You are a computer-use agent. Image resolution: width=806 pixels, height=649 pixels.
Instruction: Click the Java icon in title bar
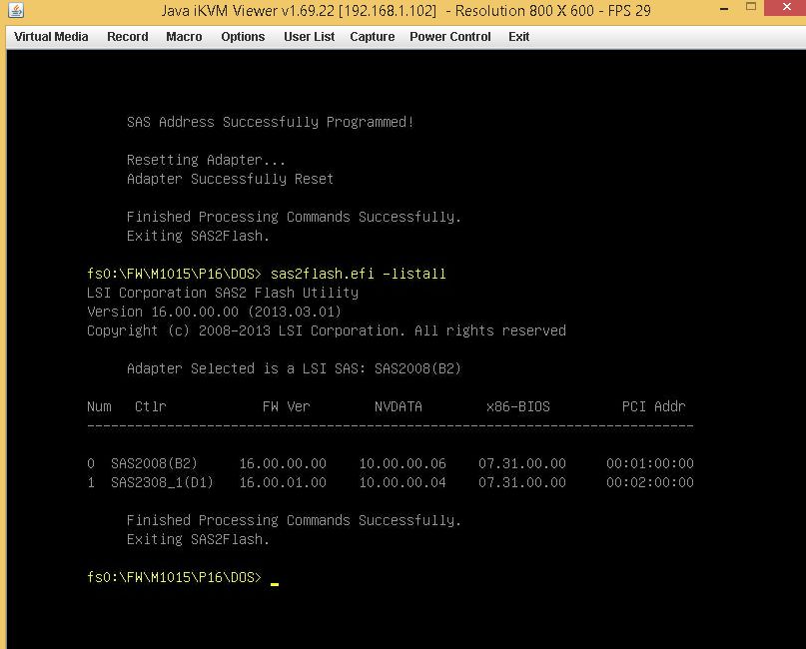click(x=16, y=10)
